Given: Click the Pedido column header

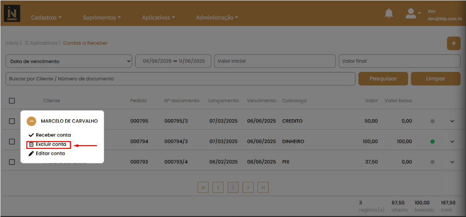Looking at the screenshot, I should point(138,101).
